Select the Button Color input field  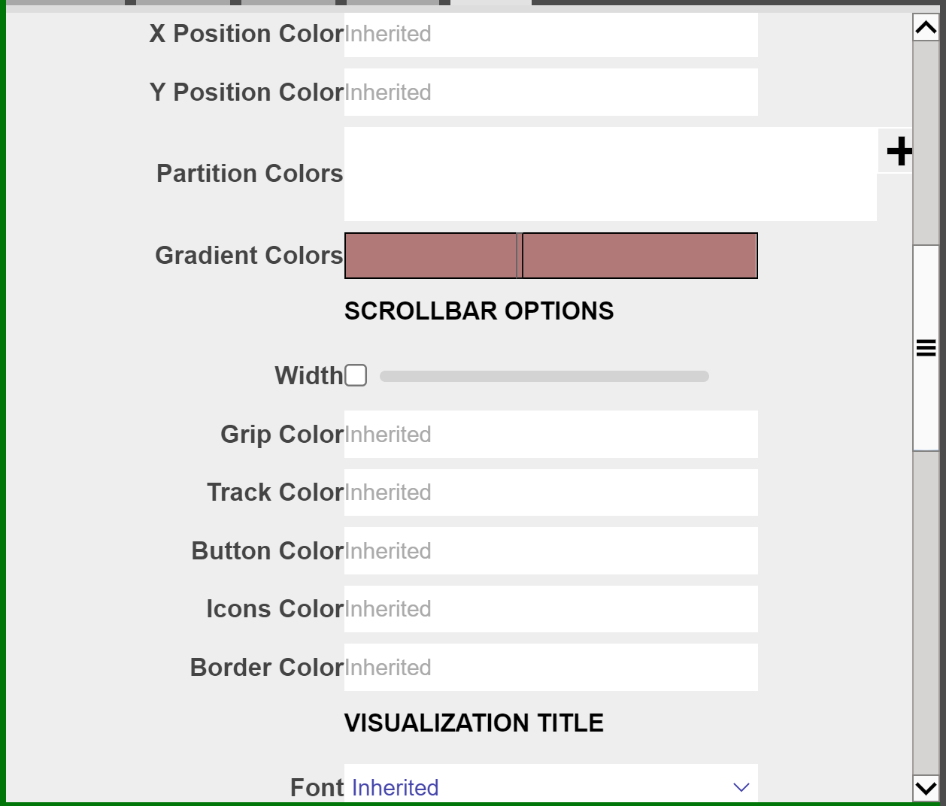(550, 551)
